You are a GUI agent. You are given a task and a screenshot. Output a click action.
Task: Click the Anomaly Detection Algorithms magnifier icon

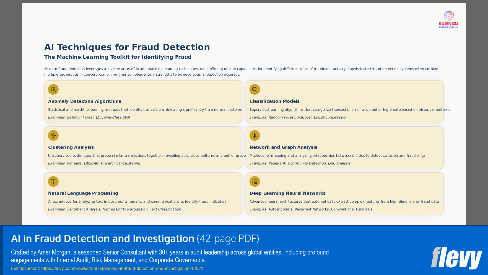click(x=53, y=89)
